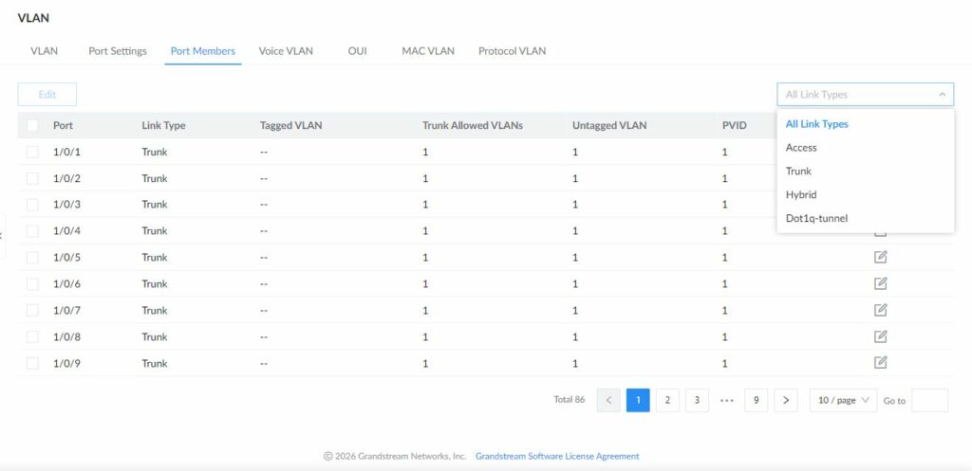
Task: Open the MAC VLAN tab
Action: [x=428, y=51]
